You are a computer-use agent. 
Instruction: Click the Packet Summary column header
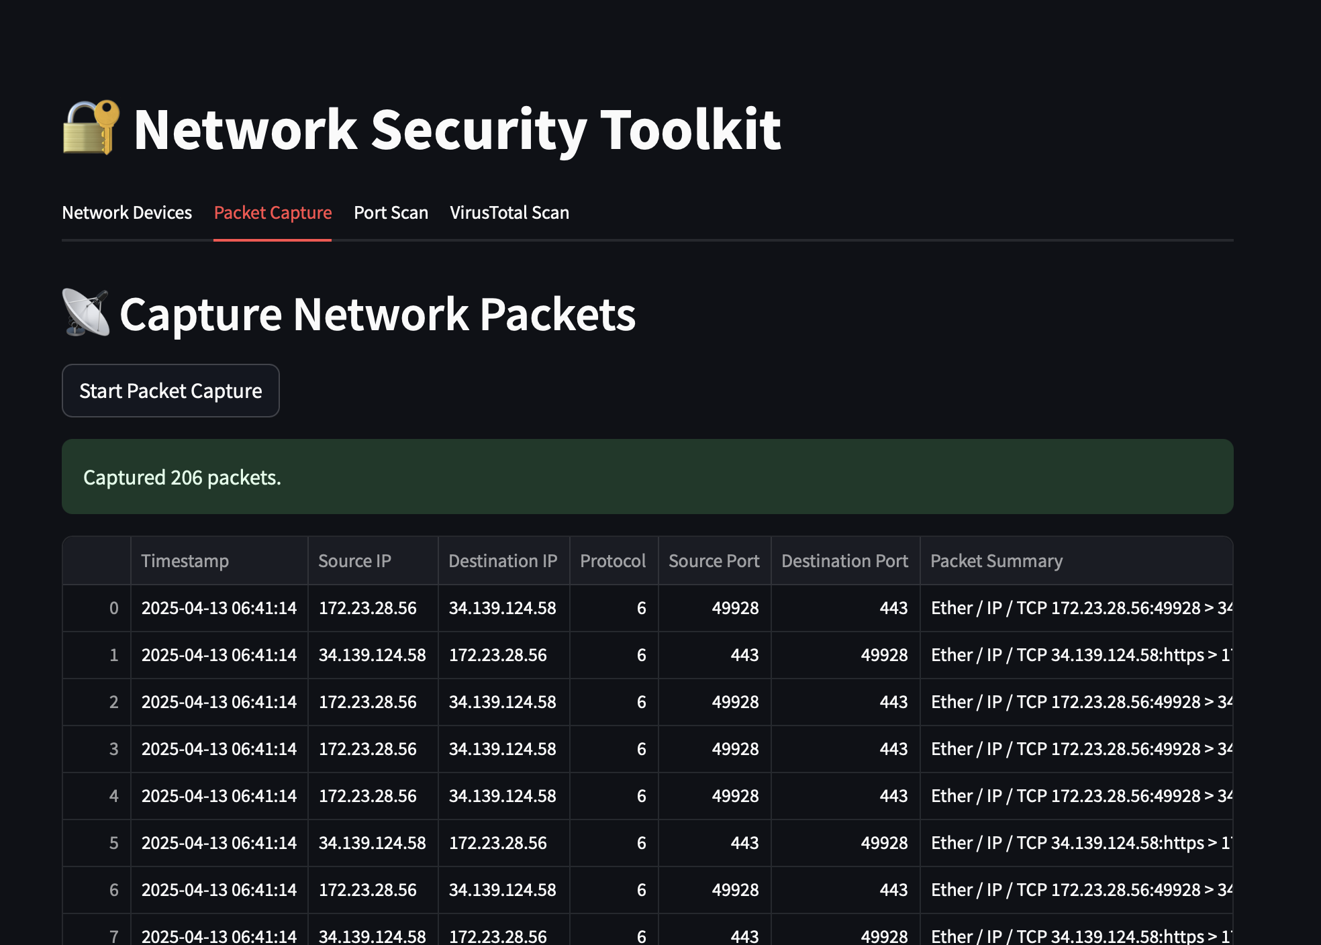[996, 561]
